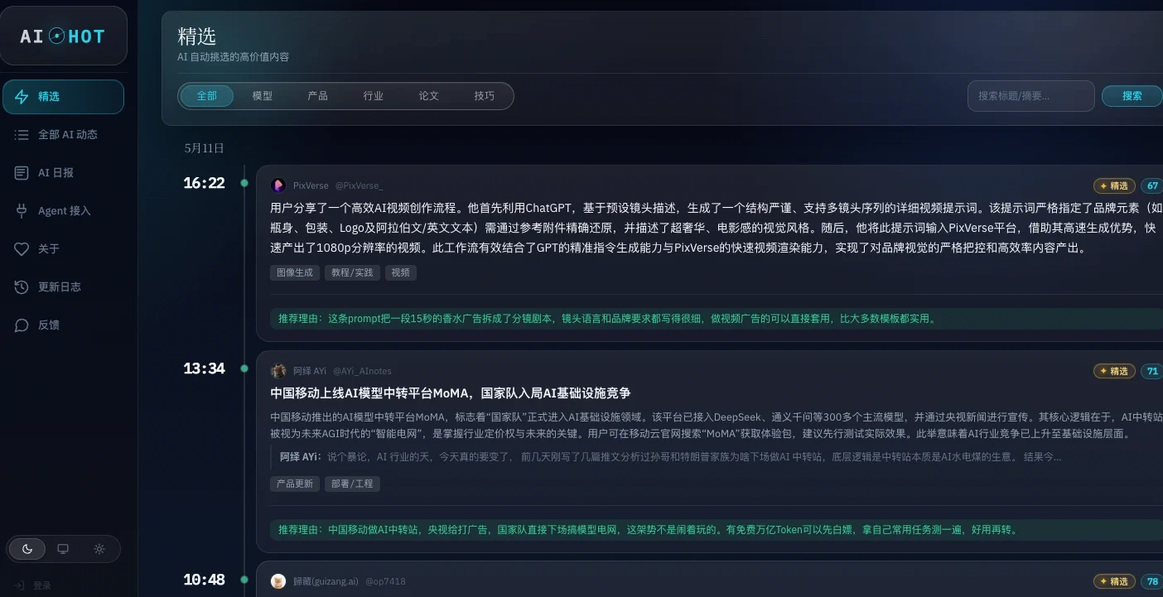Switch to dark theme with the moon toggle
The image size is (1163, 597).
click(27, 549)
